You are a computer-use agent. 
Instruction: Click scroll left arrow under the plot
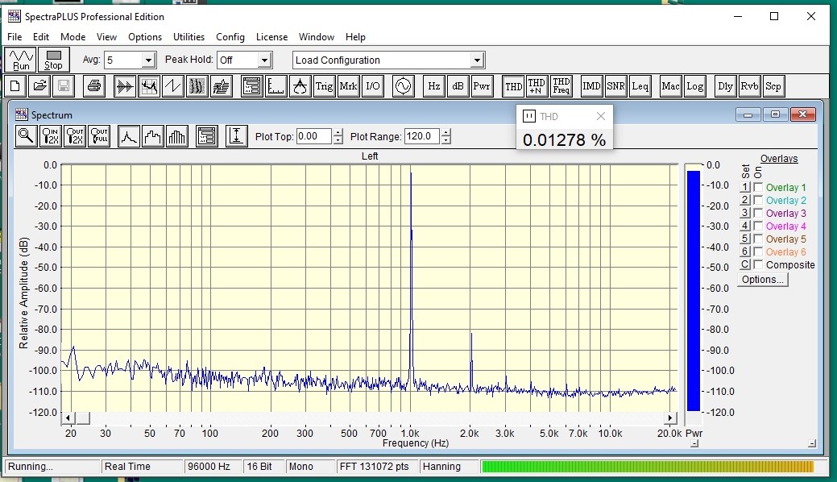(68, 418)
